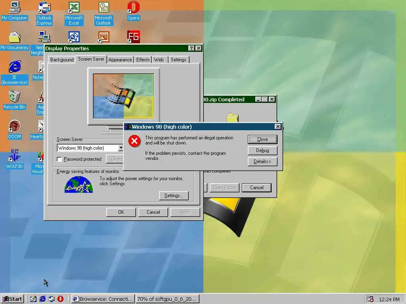This screenshot has height=304, width=406.
Task: Confirm Display Properties with OK
Action: click(x=121, y=212)
